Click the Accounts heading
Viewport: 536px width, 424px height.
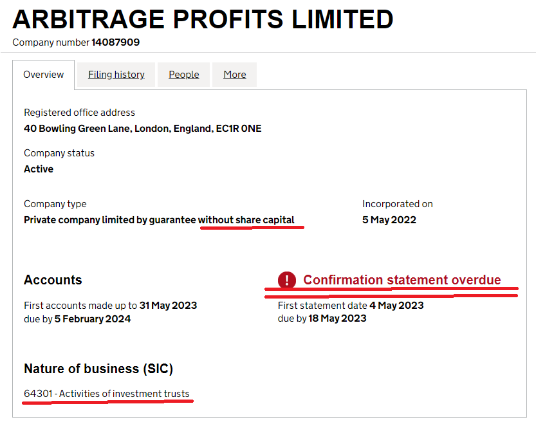pos(53,280)
